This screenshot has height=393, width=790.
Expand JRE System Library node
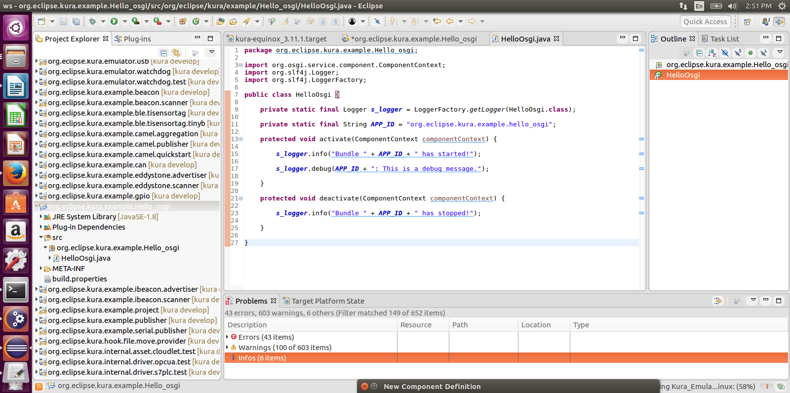pyautogui.click(x=41, y=216)
